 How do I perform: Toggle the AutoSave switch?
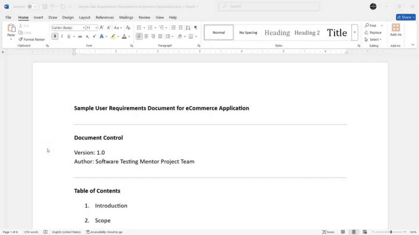coord(33,7)
